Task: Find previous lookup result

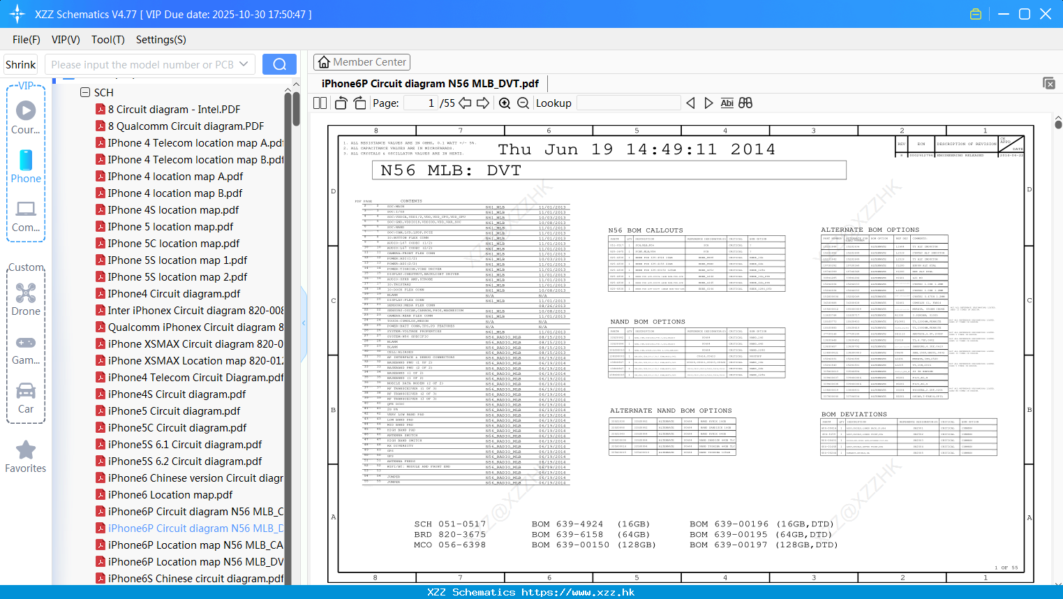Action: tap(690, 103)
